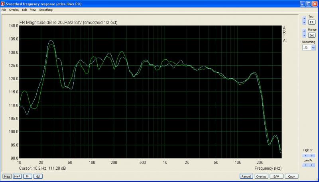Close the Smoothed frequency response window

pos(315,4)
